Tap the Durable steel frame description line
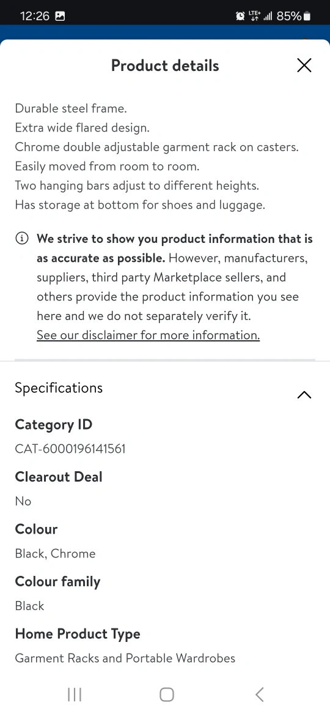 [71, 108]
